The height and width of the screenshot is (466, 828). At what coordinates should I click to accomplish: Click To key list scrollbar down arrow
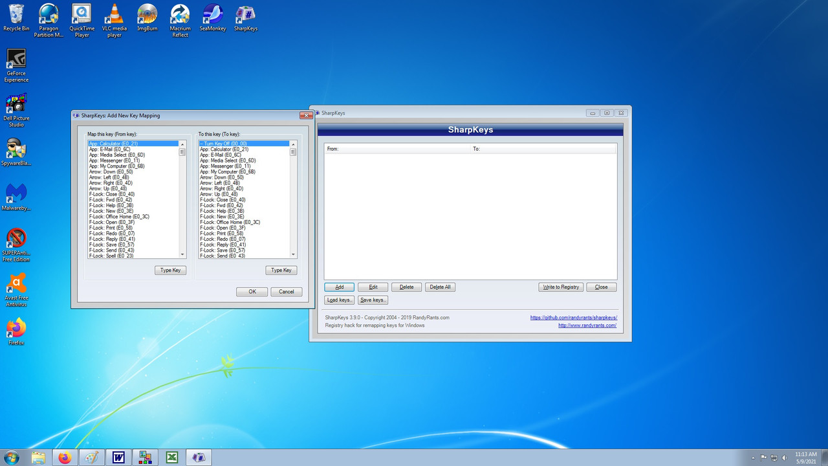click(x=293, y=255)
